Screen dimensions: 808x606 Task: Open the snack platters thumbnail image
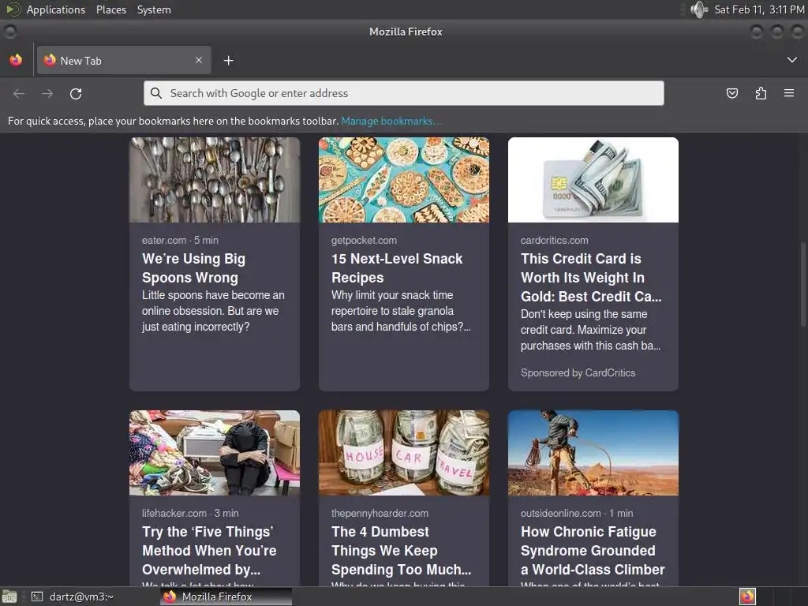(x=403, y=180)
